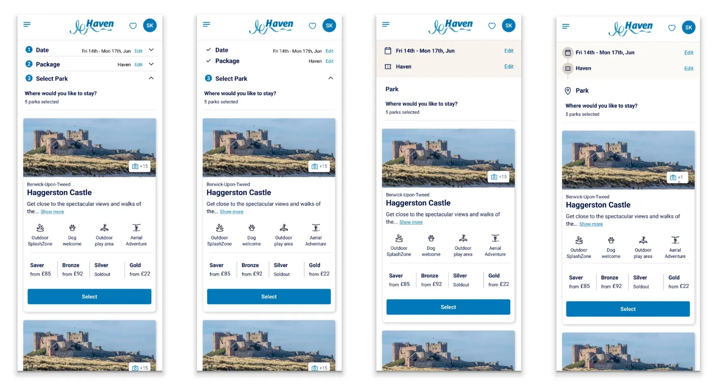
Task: Open the truncated '+1' photo gallery badge
Action: (677, 178)
